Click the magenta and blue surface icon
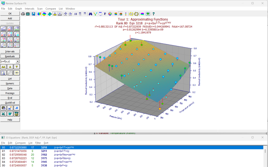Image resolution: width=268 pixels, height=167 pixels. tap(142, 14)
